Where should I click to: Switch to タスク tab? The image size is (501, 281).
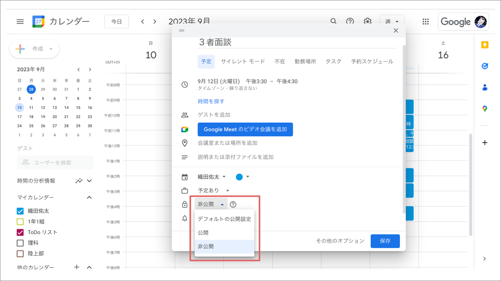(x=333, y=62)
